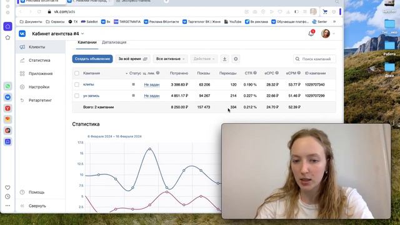Click the info icon next to eCPC
This screenshot has width=400, height=225.
[277, 73]
